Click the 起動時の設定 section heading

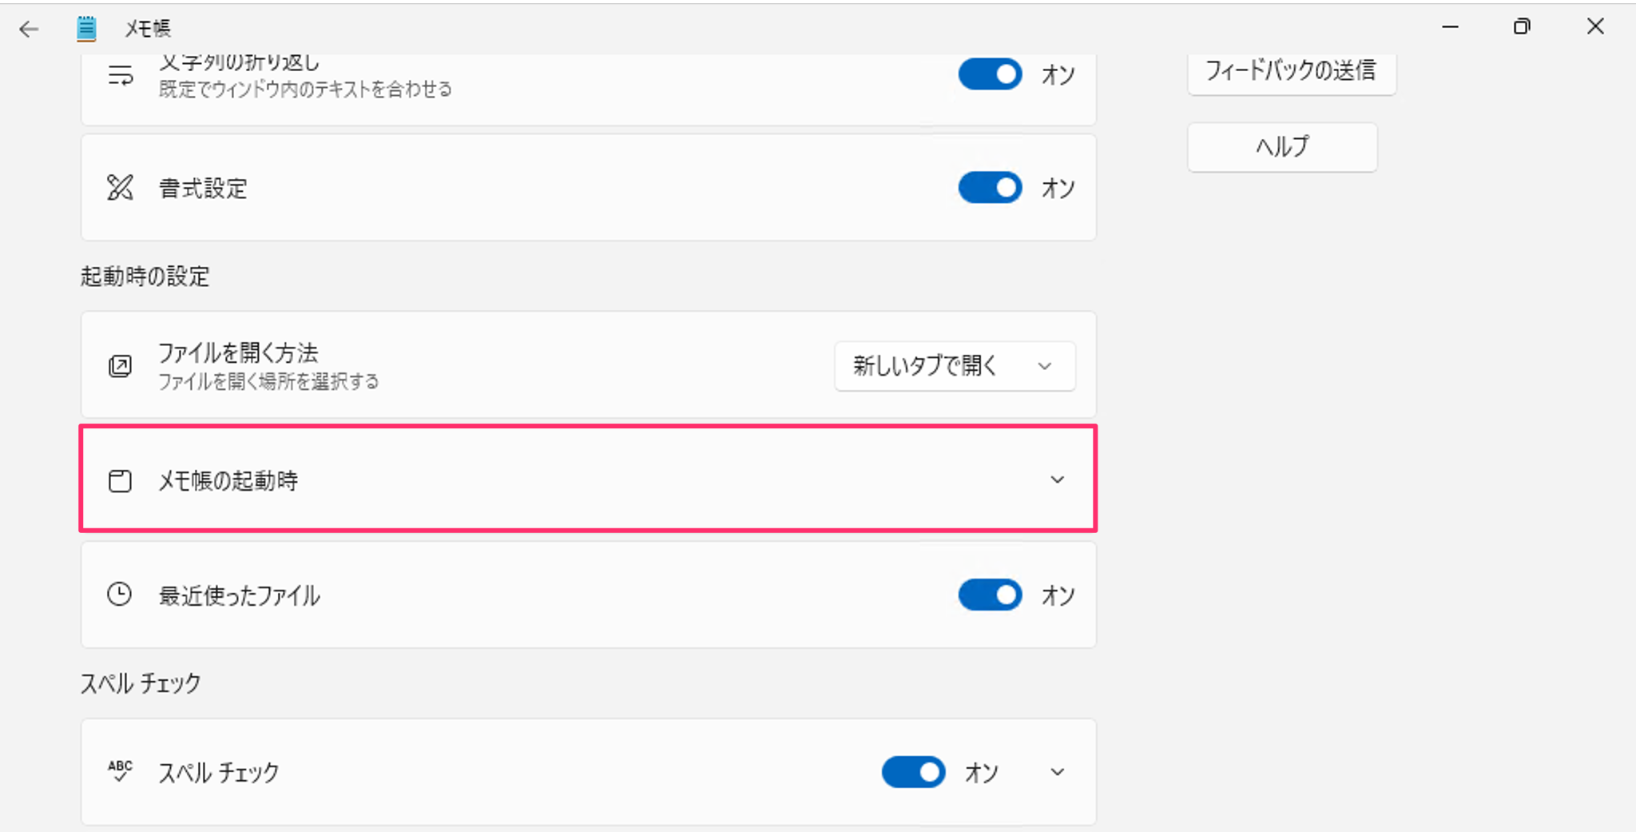pos(145,276)
